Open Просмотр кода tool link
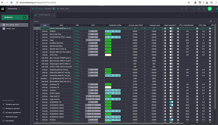Viewport: 218px width, 125px height. 11,117
